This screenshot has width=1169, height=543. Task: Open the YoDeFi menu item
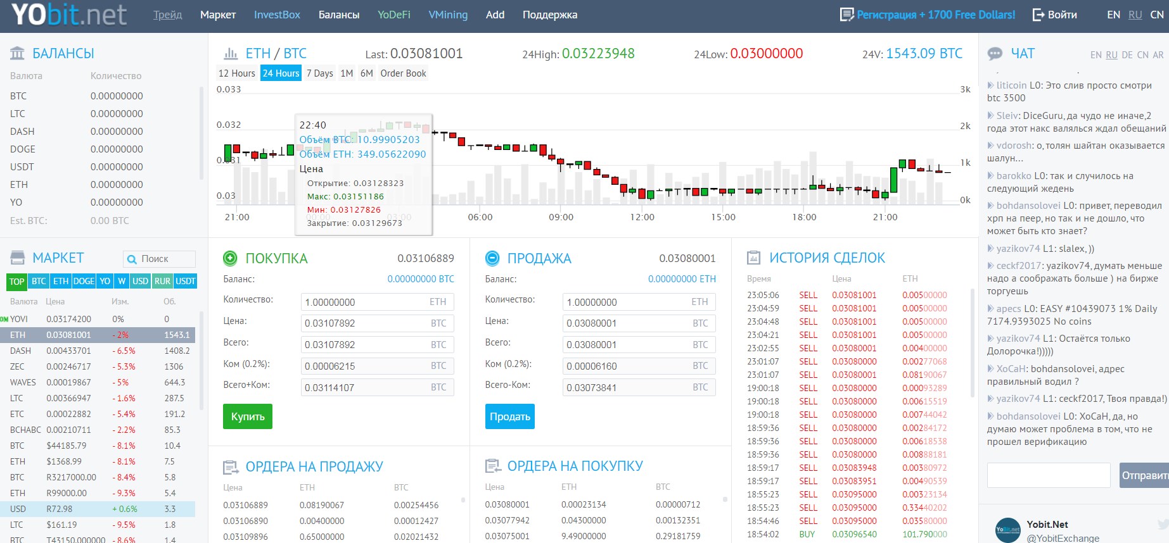tap(394, 15)
